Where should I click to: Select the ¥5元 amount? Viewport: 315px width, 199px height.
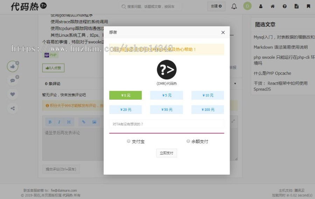(167, 95)
